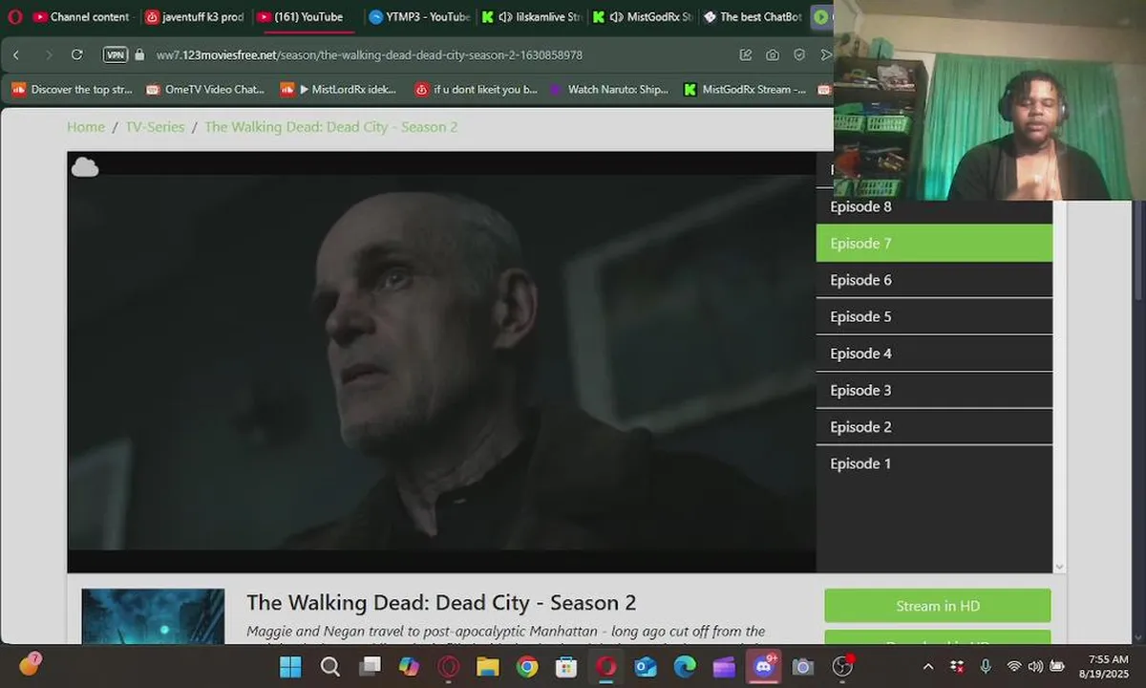Select Episode 5 from list
This screenshot has height=688, width=1146.
934,317
